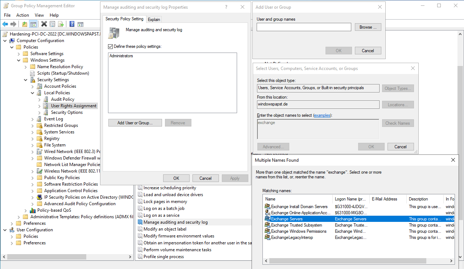The width and height of the screenshot is (464, 269).
Task: Select Audit Policy in the tree
Action: coord(62,99)
